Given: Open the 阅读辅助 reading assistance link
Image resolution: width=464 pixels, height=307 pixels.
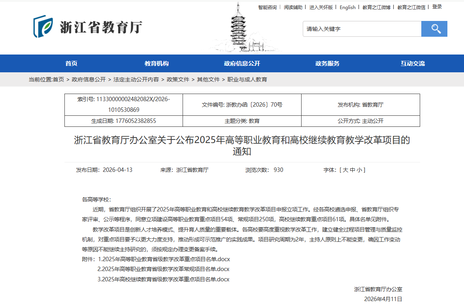Looking at the screenshot, I should pyautogui.click(x=293, y=7).
